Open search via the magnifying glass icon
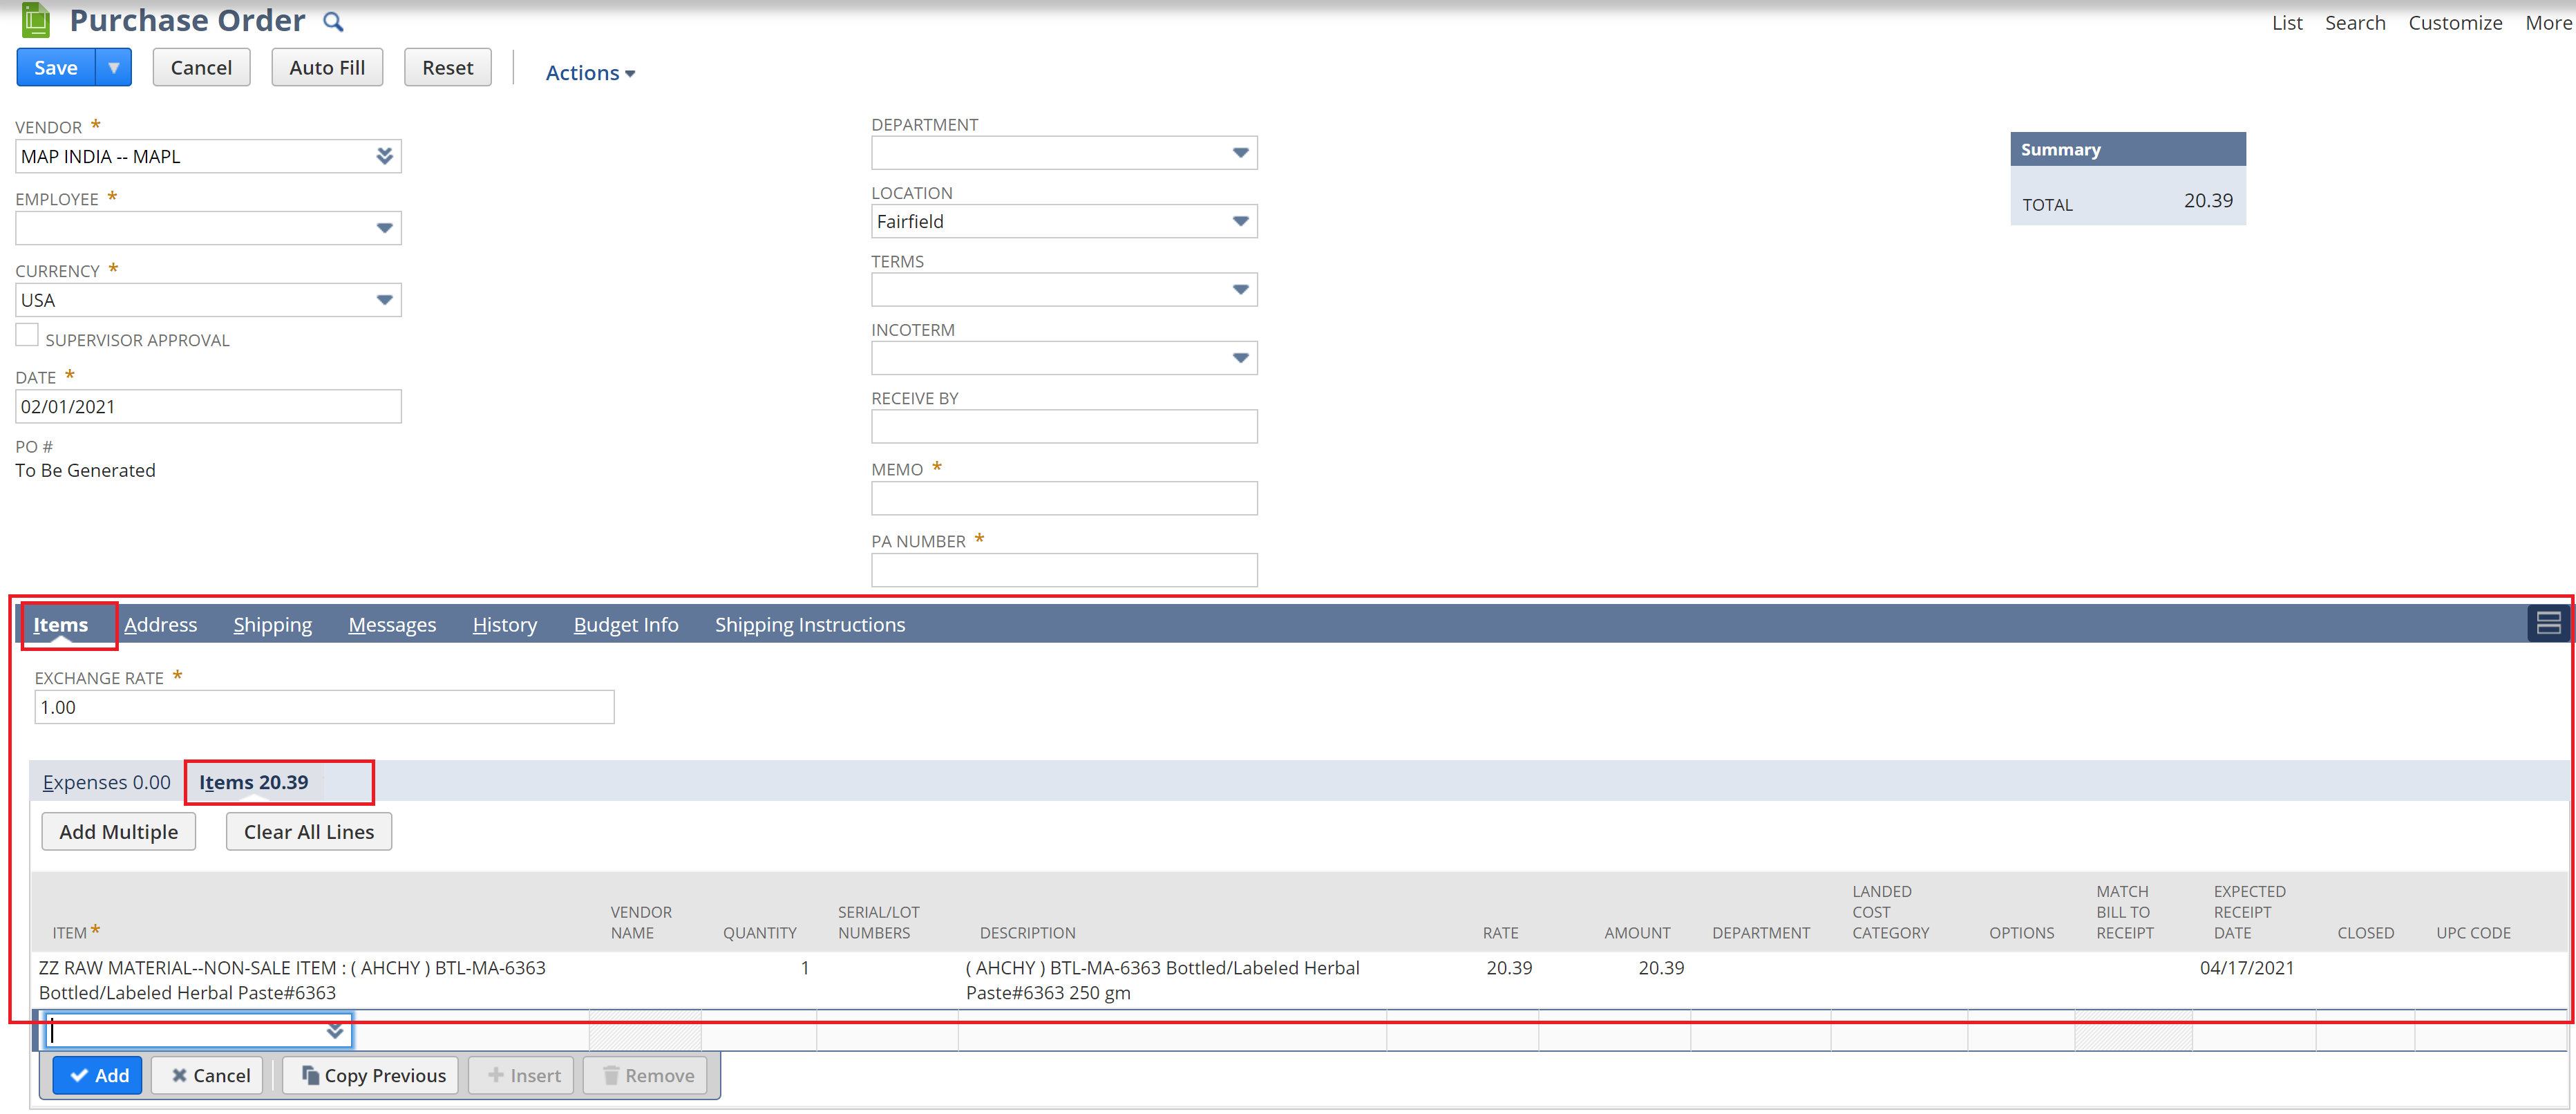 tap(333, 20)
